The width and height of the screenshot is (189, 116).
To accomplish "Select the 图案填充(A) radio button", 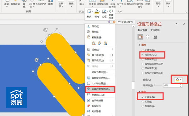I will point(143,68).
